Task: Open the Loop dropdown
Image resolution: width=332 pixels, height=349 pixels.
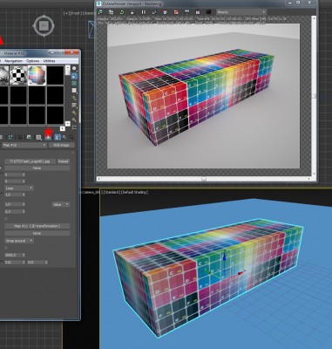Action: tap(19, 188)
